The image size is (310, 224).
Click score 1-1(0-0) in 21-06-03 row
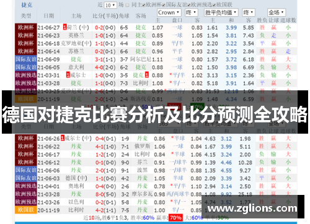pyautogui.click(x=105, y=178)
